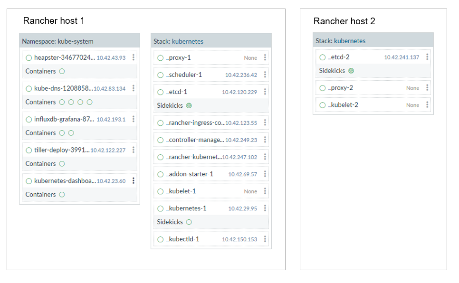This screenshot has width=459, height=283.
Task: Click the etcd-1 sidekick container icon
Action: click(189, 105)
